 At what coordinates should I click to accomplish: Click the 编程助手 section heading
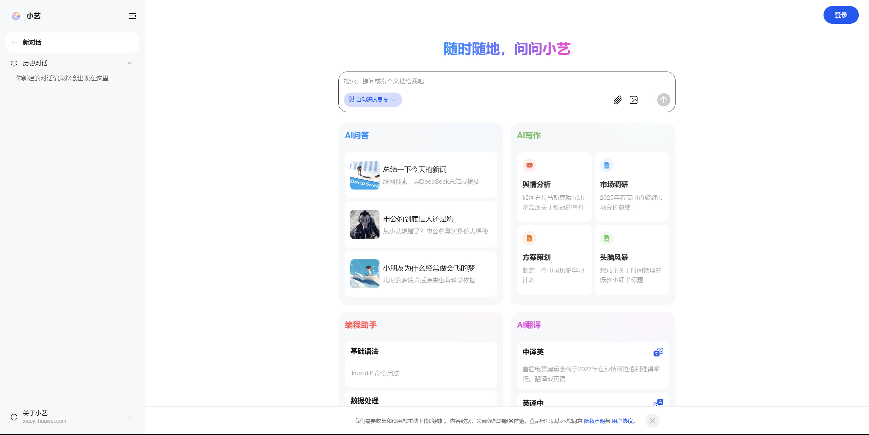tap(361, 325)
